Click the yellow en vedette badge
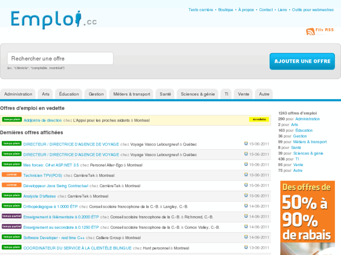 pos(259,119)
